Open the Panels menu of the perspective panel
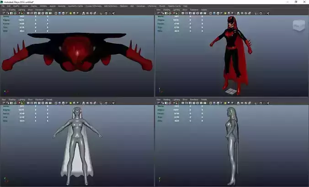Screen dimensions: 309x187 pos(204,10)
